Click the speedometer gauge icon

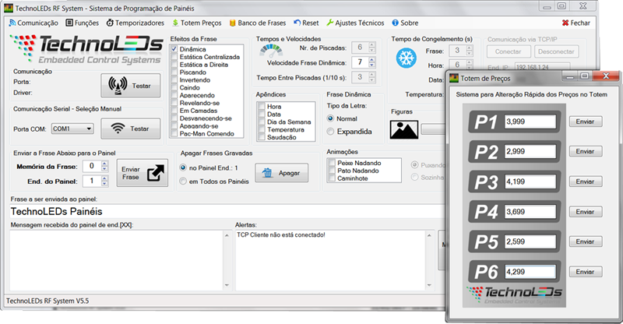pos(271,51)
